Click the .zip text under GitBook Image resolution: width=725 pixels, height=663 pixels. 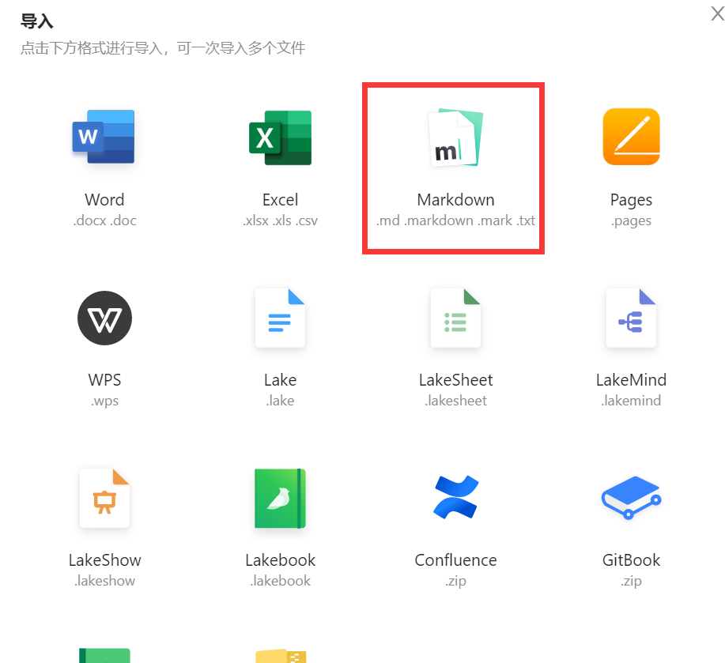631,582
